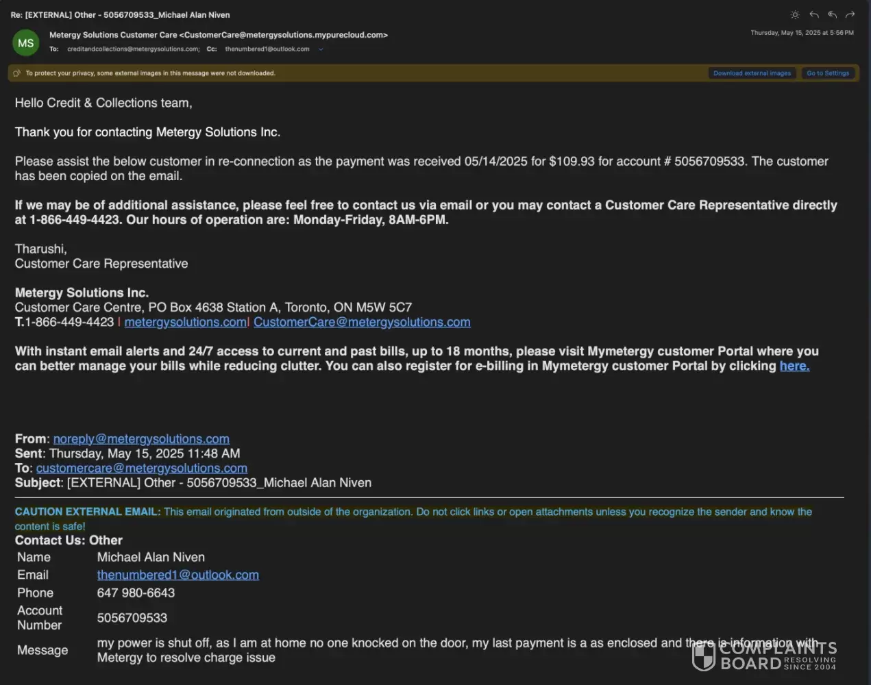Viewport: 871px width, 685px height.
Task: Click CustomerCare@metergysolutions.com signature link
Action: coord(362,322)
